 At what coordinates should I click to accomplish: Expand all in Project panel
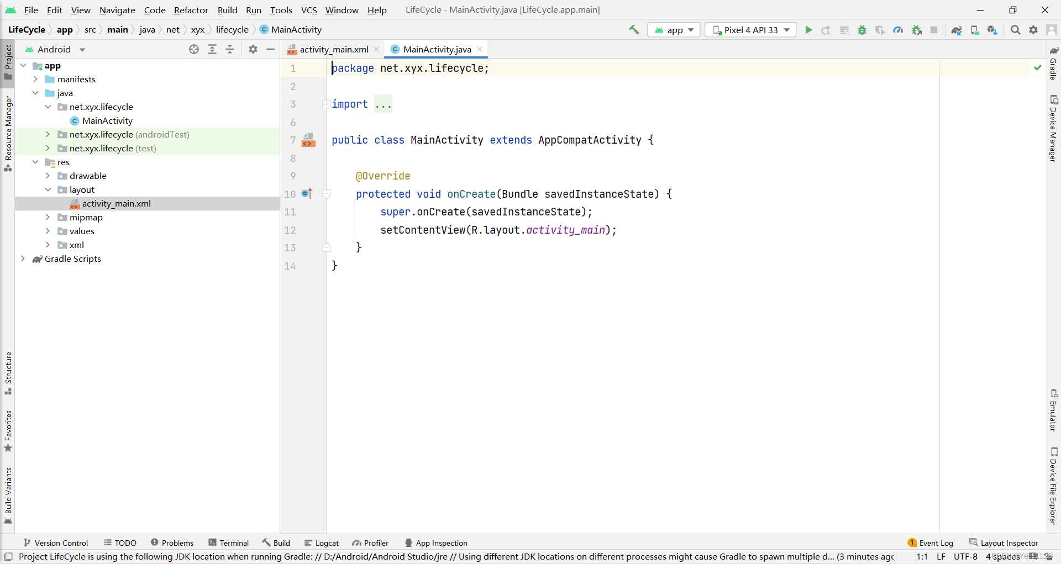click(x=212, y=49)
